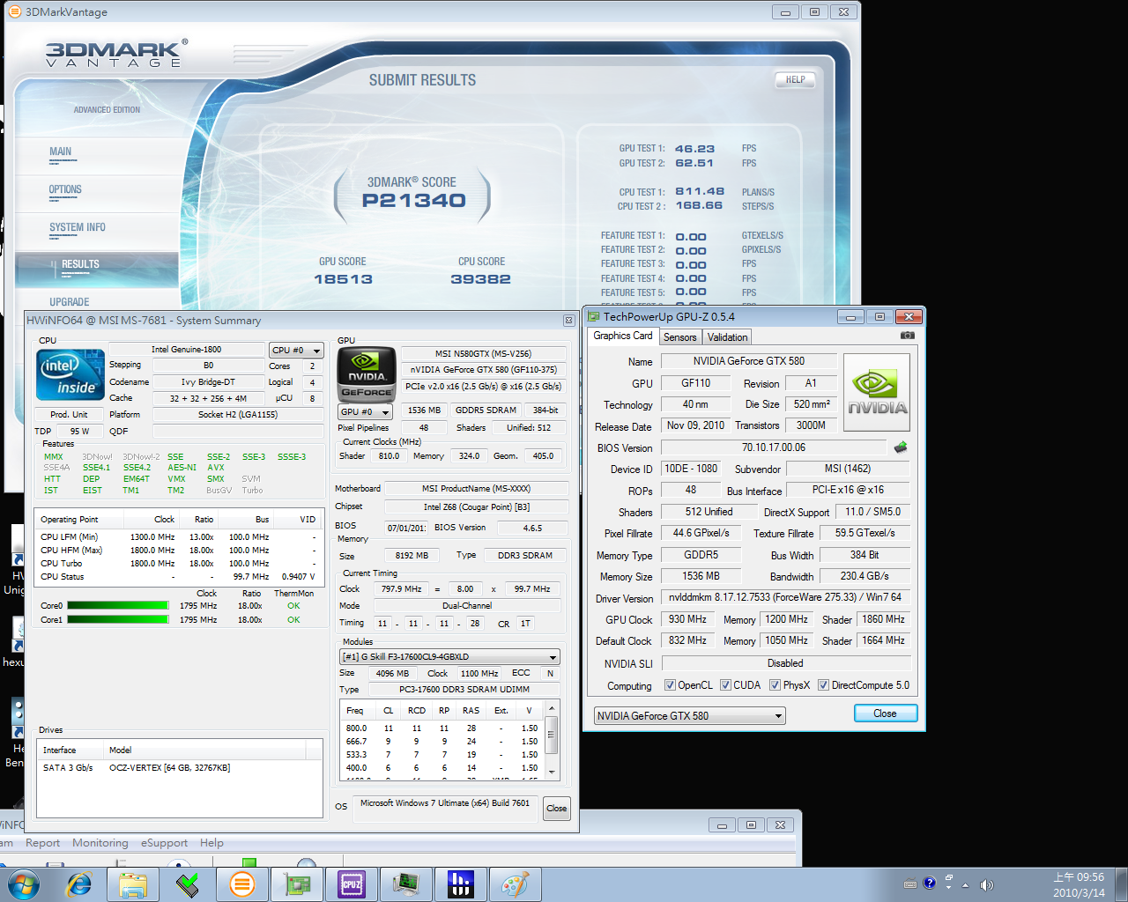This screenshot has width=1128, height=902.
Task: Click the HELP button in 3DMark Vantage
Action: click(795, 80)
